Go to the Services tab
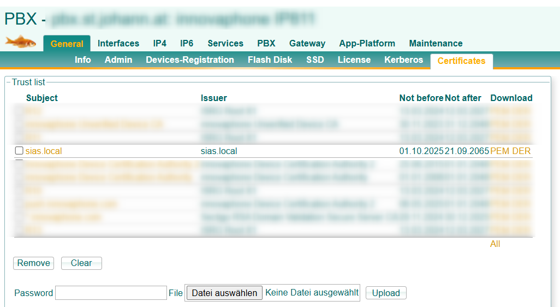560x307 pixels. click(x=225, y=44)
